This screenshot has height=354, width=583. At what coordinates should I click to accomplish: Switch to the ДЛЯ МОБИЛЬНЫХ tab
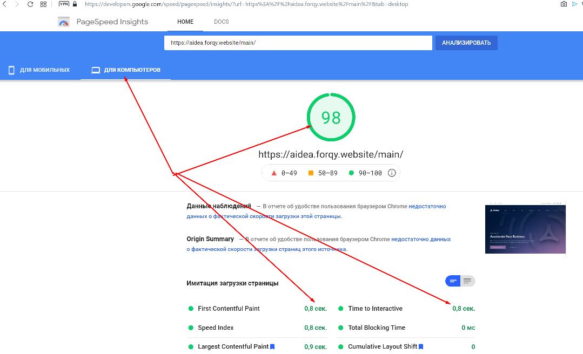point(39,70)
